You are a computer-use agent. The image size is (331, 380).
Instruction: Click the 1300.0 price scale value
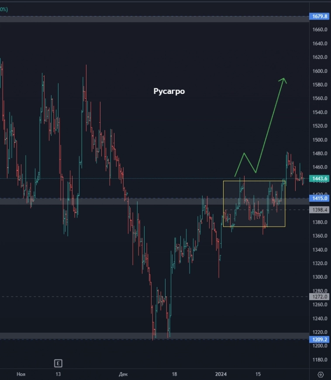(x=320, y=277)
